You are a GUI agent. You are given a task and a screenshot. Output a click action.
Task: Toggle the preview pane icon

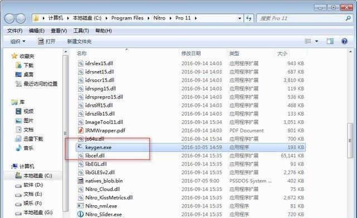point(330,41)
